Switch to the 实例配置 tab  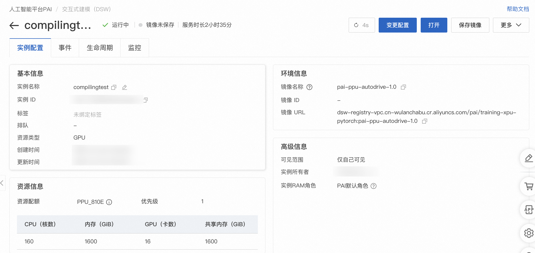(x=30, y=48)
